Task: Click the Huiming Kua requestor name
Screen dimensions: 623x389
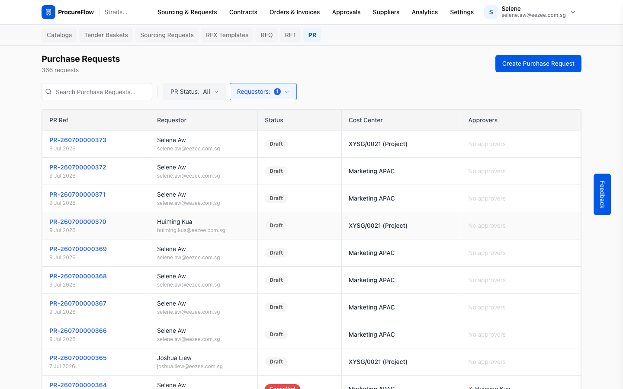Action: point(175,222)
